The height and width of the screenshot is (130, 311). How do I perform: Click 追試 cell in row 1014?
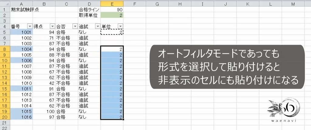point(89,105)
